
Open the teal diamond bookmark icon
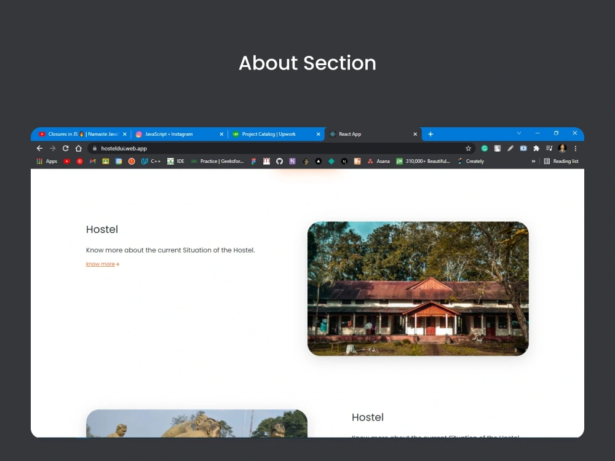click(x=331, y=161)
